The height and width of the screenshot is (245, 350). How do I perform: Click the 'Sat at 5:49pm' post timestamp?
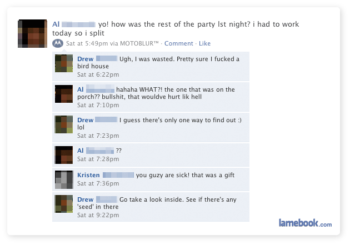point(87,43)
